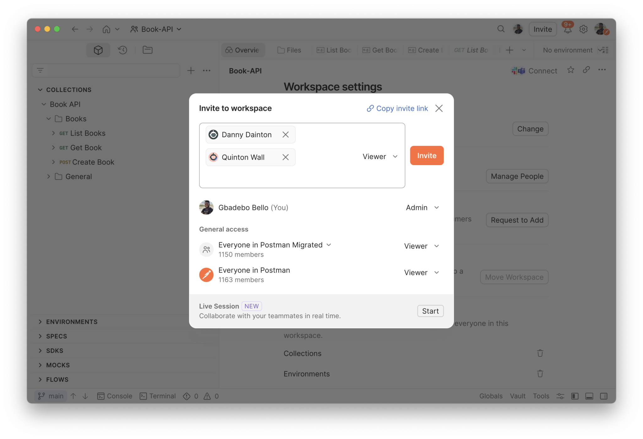The width and height of the screenshot is (643, 439).
Task: Expand Everyone in Postman Migrated team selector
Action: [x=329, y=245]
